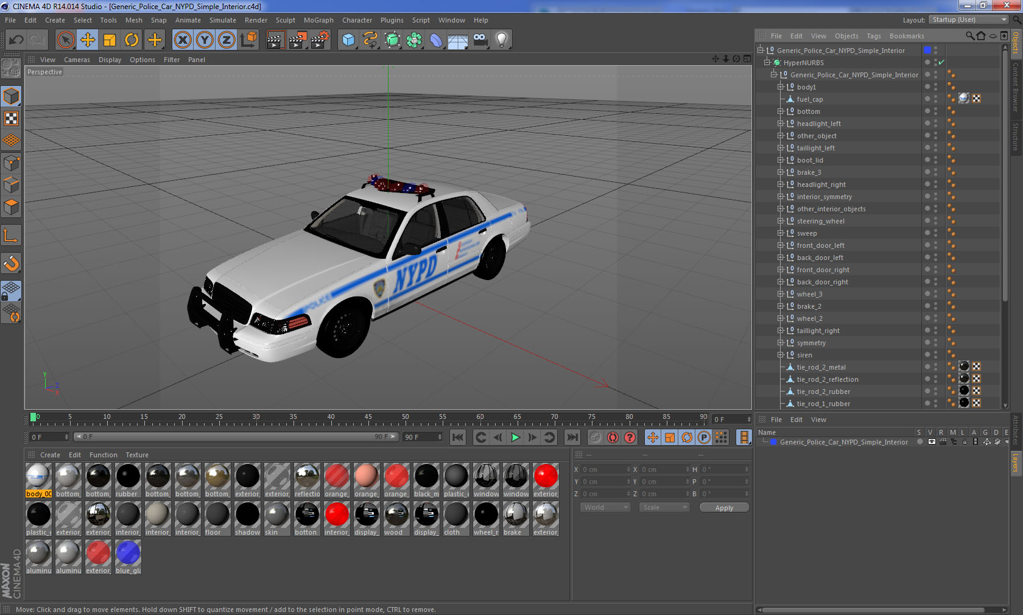This screenshot has width=1023, height=615.
Task: Click the Apply button
Action: [724, 508]
